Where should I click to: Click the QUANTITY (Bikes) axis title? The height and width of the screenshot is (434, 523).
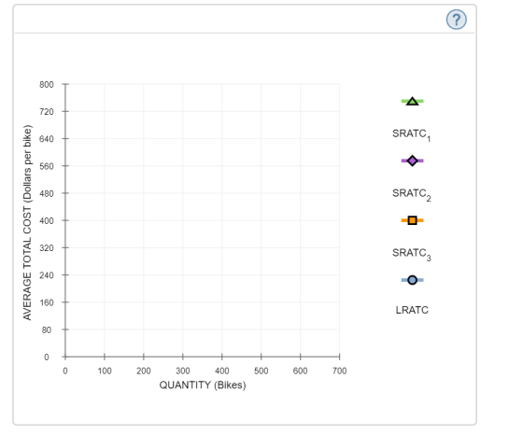(203, 385)
